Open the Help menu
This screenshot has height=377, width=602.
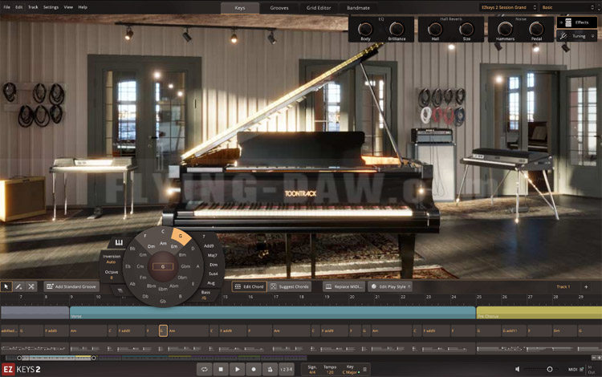click(x=83, y=7)
